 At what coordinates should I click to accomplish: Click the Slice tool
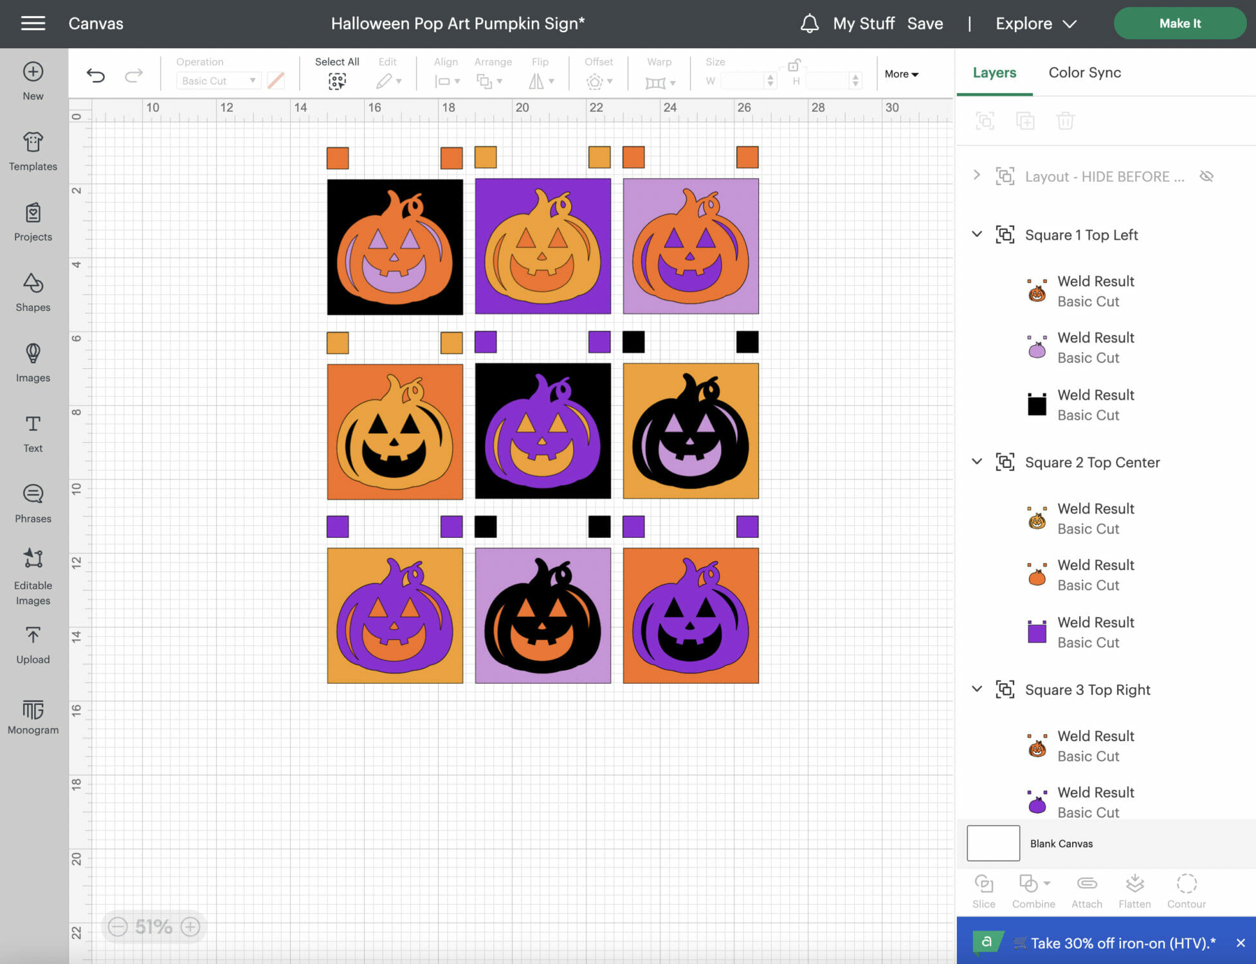(983, 891)
